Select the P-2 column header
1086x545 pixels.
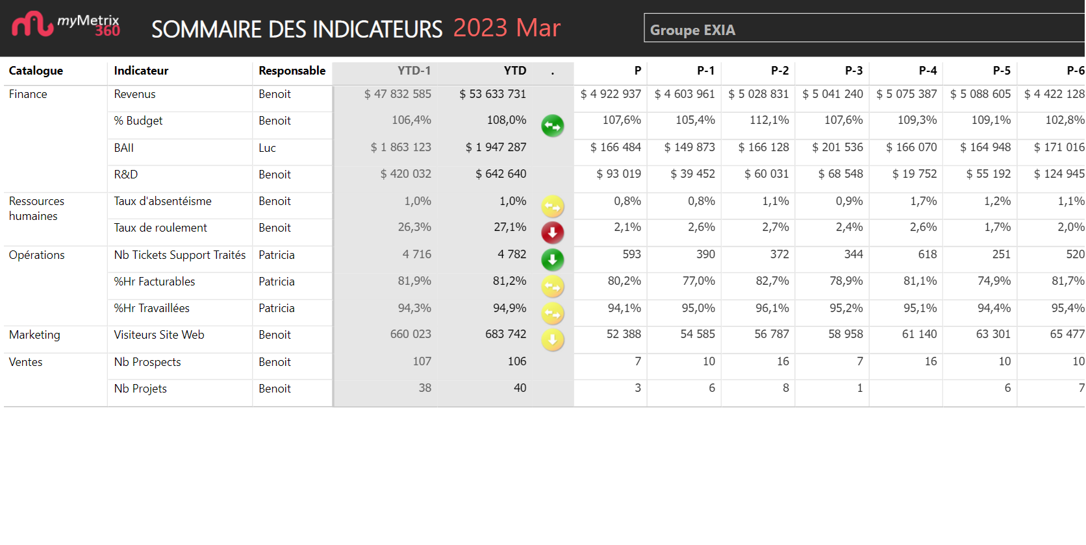[x=780, y=71]
